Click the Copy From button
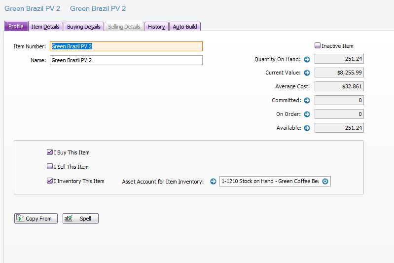This screenshot has height=263, width=394. click(x=36, y=219)
